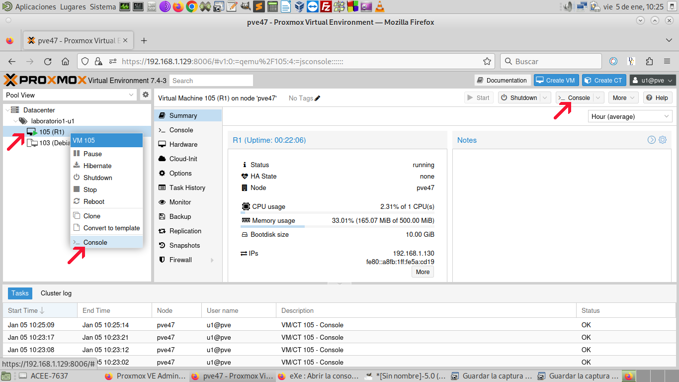This screenshot has height=382, width=679.
Task: Click the Create CT button
Action: pos(604,81)
